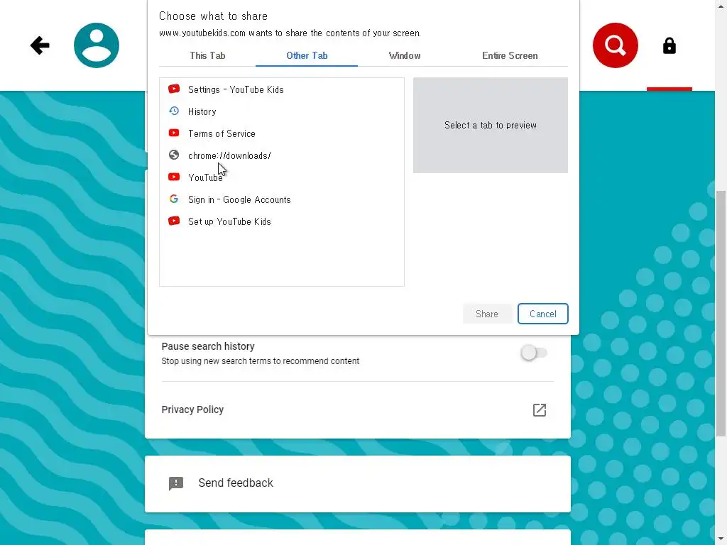Click the Settings - YouTube Kids tab favicon
Screen dimensions: 727x545
point(174,89)
